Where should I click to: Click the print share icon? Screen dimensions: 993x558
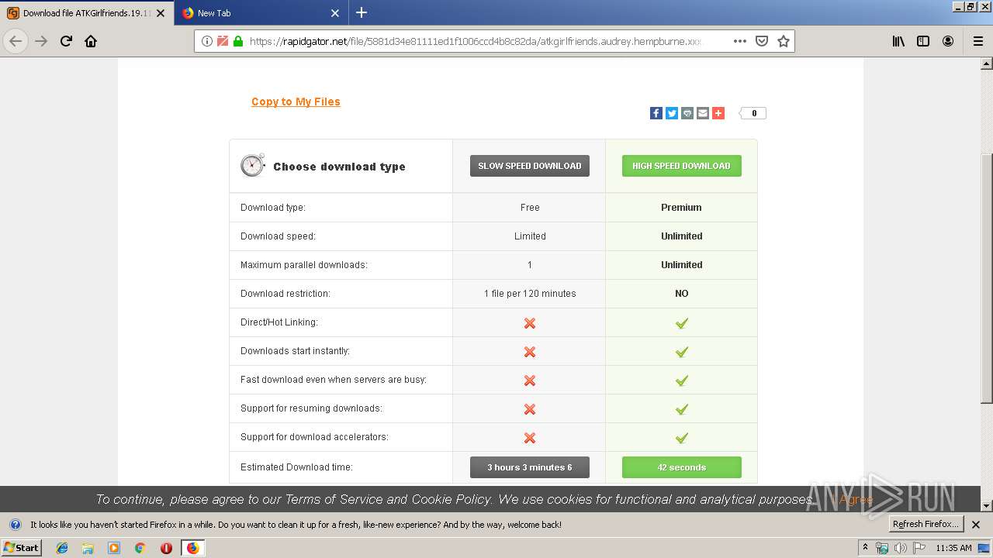687,113
